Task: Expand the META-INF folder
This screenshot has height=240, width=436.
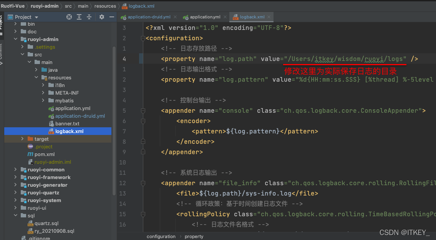Action: tap(43, 93)
